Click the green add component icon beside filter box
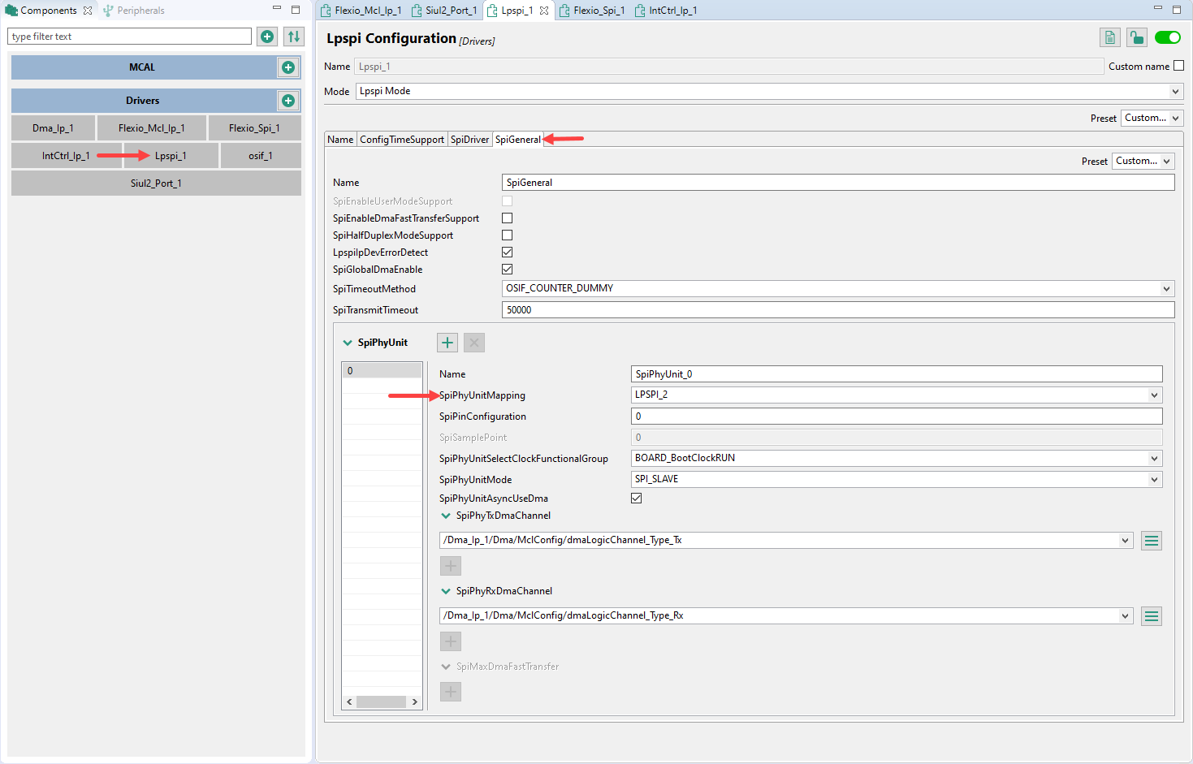Image resolution: width=1193 pixels, height=764 pixels. (266, 36)
